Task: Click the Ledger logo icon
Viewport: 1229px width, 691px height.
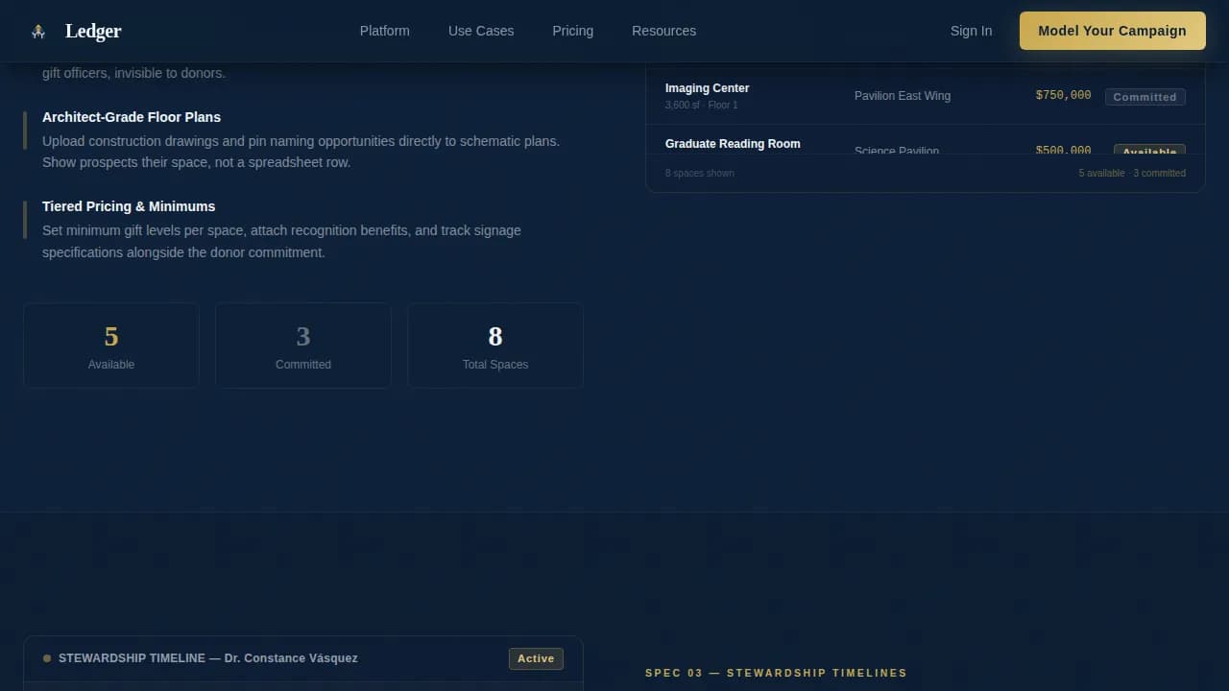Action: tap(38, 32)
